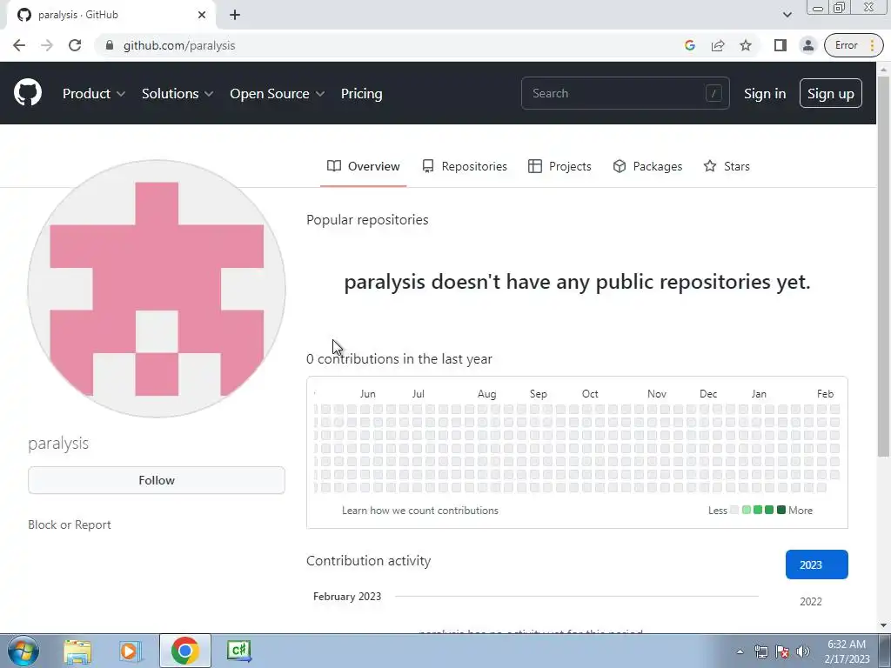This screenshot has height=668, width=891.
Task: Bookmark this page with the star
Action: coord(746,45)
